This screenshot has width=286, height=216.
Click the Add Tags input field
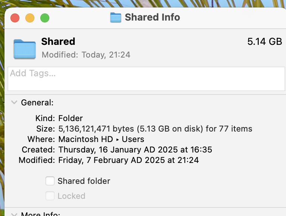pyautogui.click(x=146, y=79)
